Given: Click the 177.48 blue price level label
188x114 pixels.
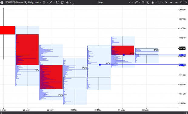Looking at the screenshot, I should pos(182,65).
